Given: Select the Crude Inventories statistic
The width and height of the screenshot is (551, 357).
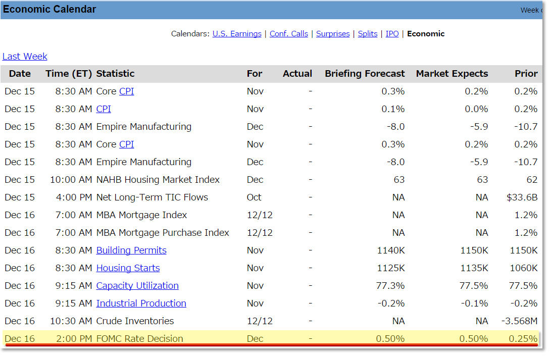Looking at the screenshot, I should [x=135, y=321].
